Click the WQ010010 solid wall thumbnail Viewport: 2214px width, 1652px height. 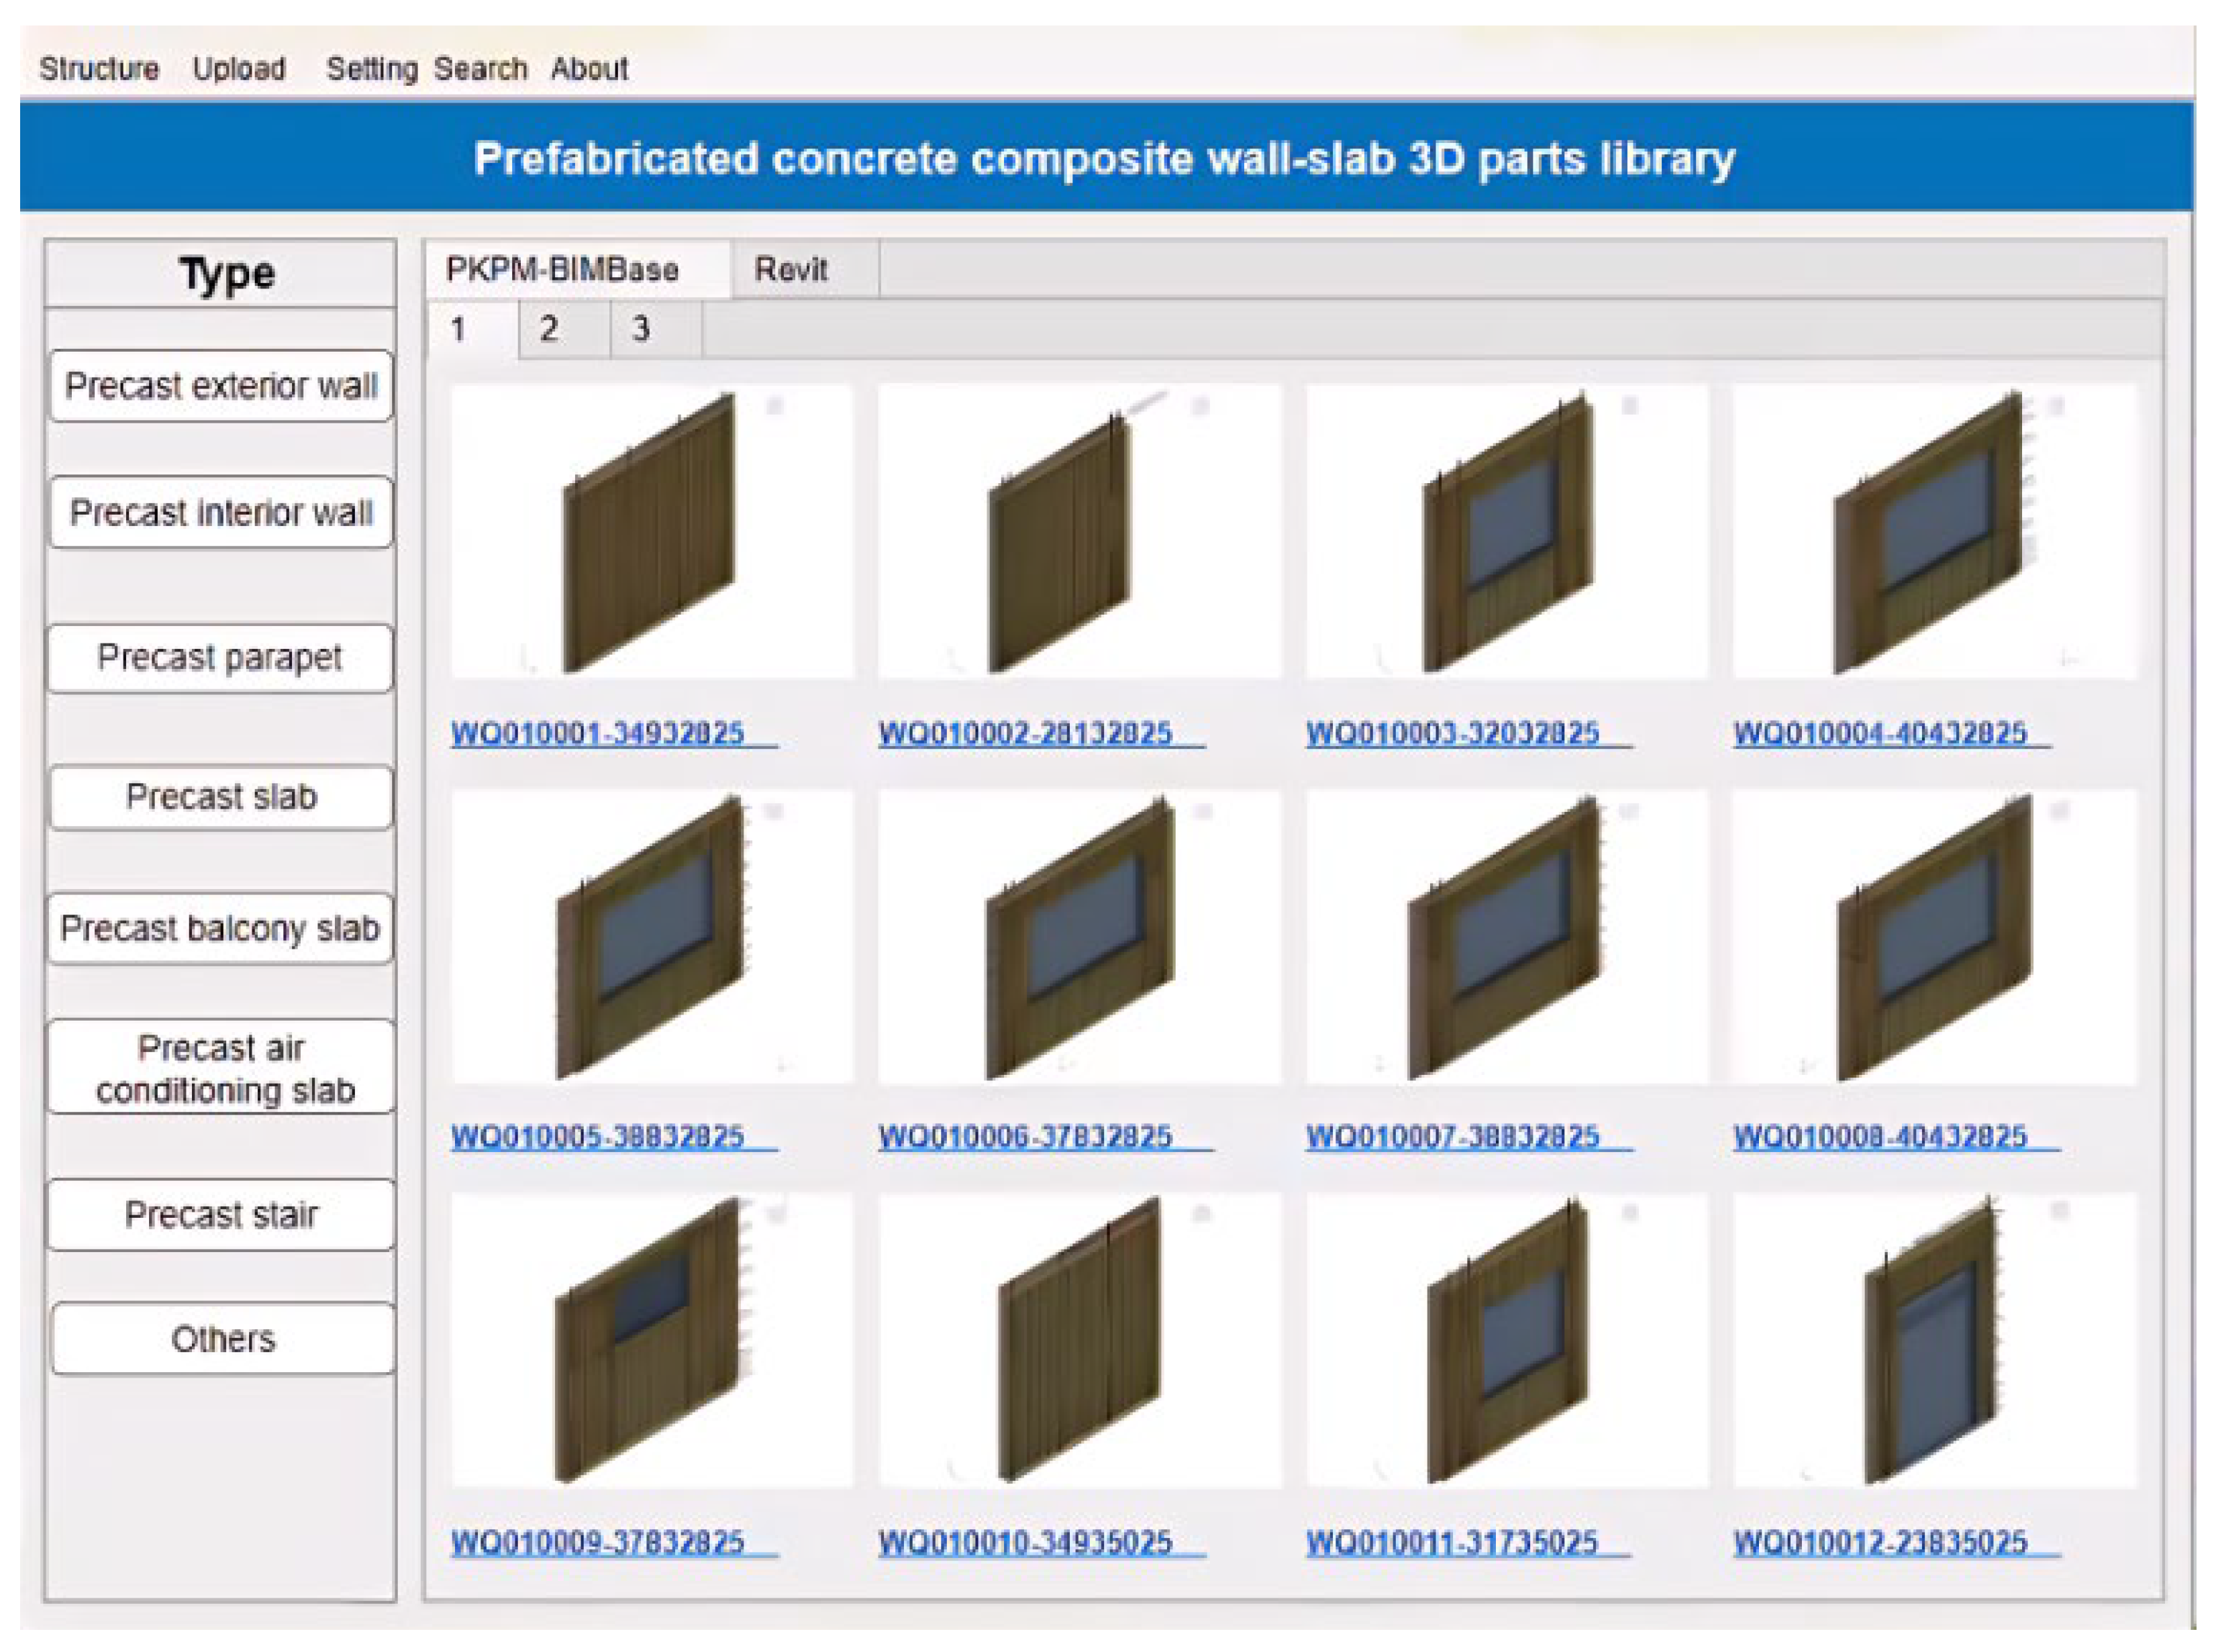point(1078,1340)
